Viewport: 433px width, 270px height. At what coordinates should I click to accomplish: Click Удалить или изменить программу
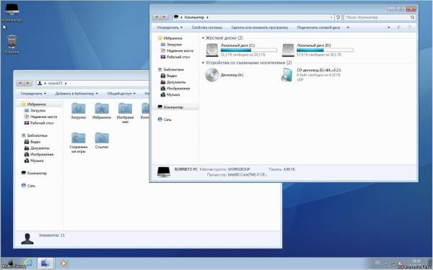[259, 27]
